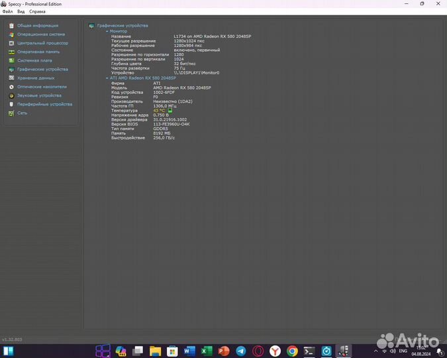Collapse the Монитор tree section
This screenshot has height=358, width=447.
click(107, 31)
